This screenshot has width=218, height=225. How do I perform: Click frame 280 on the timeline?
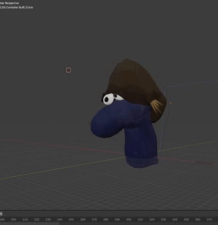click(x=106, y=219)
